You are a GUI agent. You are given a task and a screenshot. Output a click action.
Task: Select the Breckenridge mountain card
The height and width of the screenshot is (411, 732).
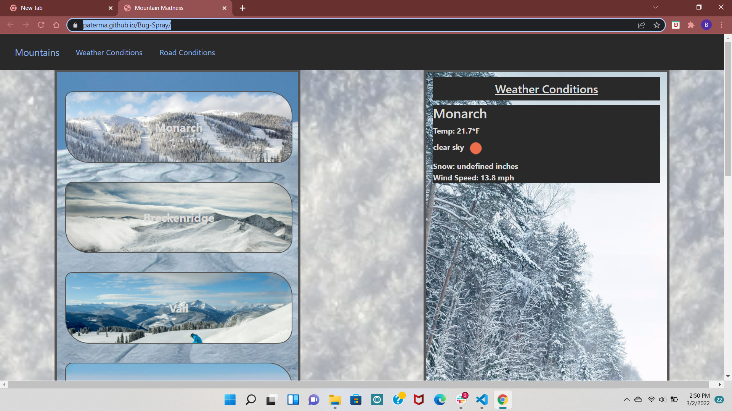pyautogui.click(x=179, y=217)
